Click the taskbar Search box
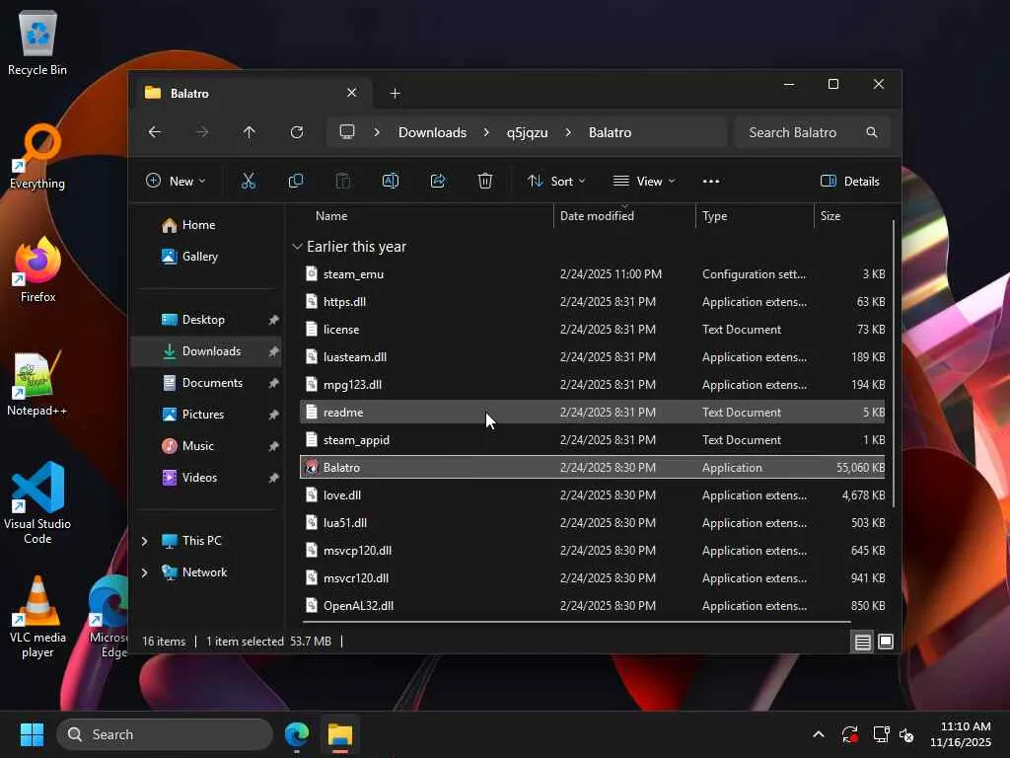Screen dimensions: 1010x758 click(165, 734)
